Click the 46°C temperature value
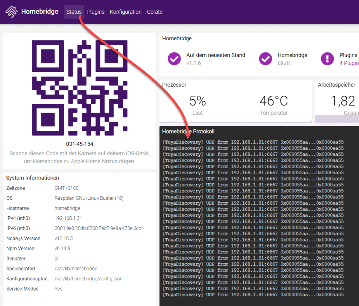Screen dimensions: 359x306 (274, 101)
